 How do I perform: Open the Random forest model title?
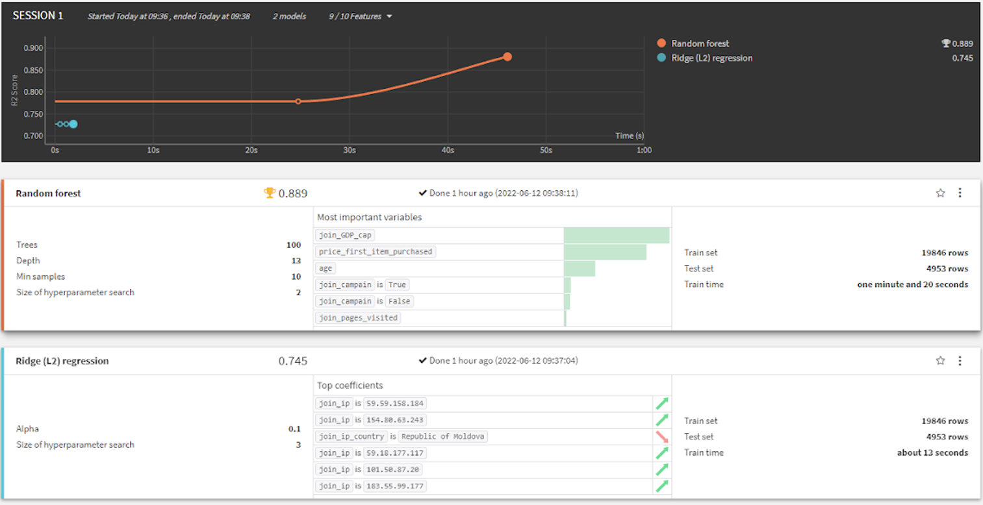click(48, 193)
